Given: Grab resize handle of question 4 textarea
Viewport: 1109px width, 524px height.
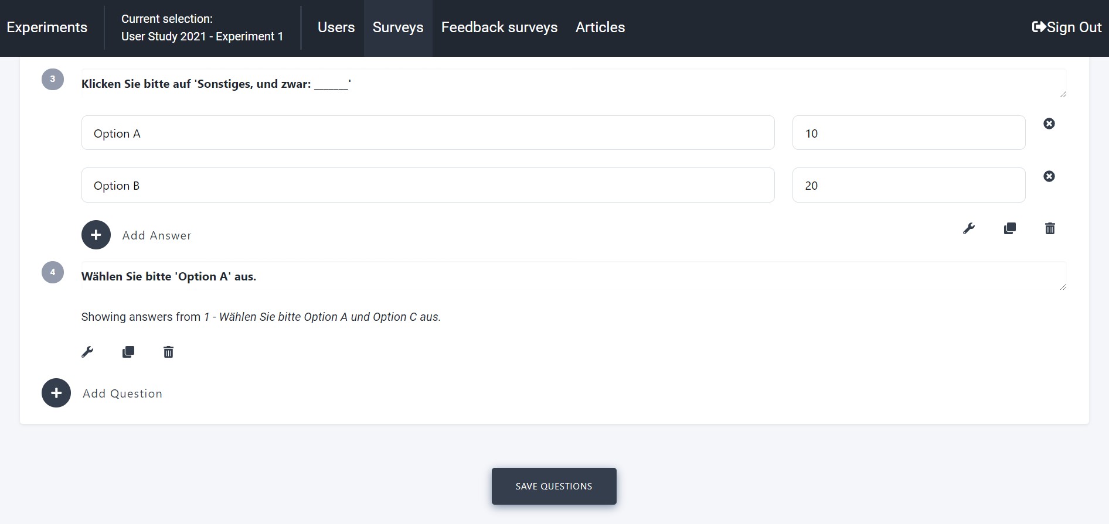Looking at the screenshot, I should point(1063,287).
